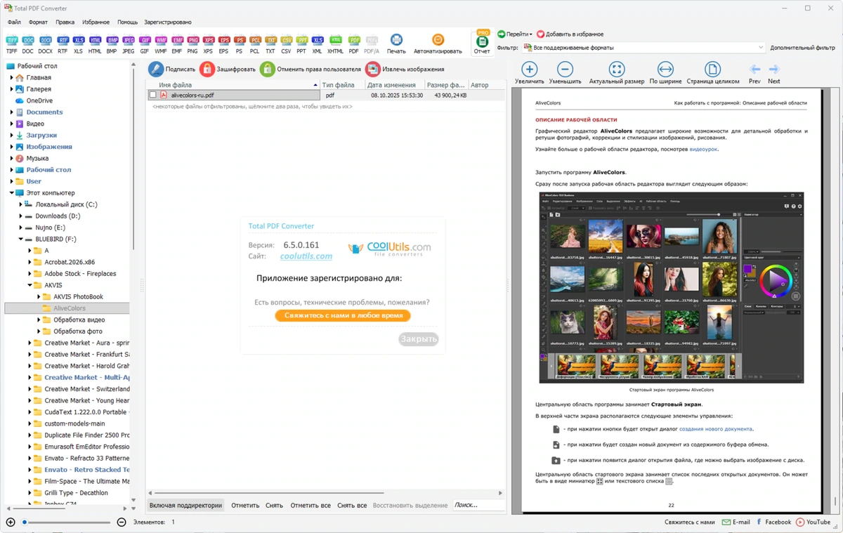Viewport: 843px width, 533px height.
Task: Click Отметить все button
Action: click(x=311, y=505)
